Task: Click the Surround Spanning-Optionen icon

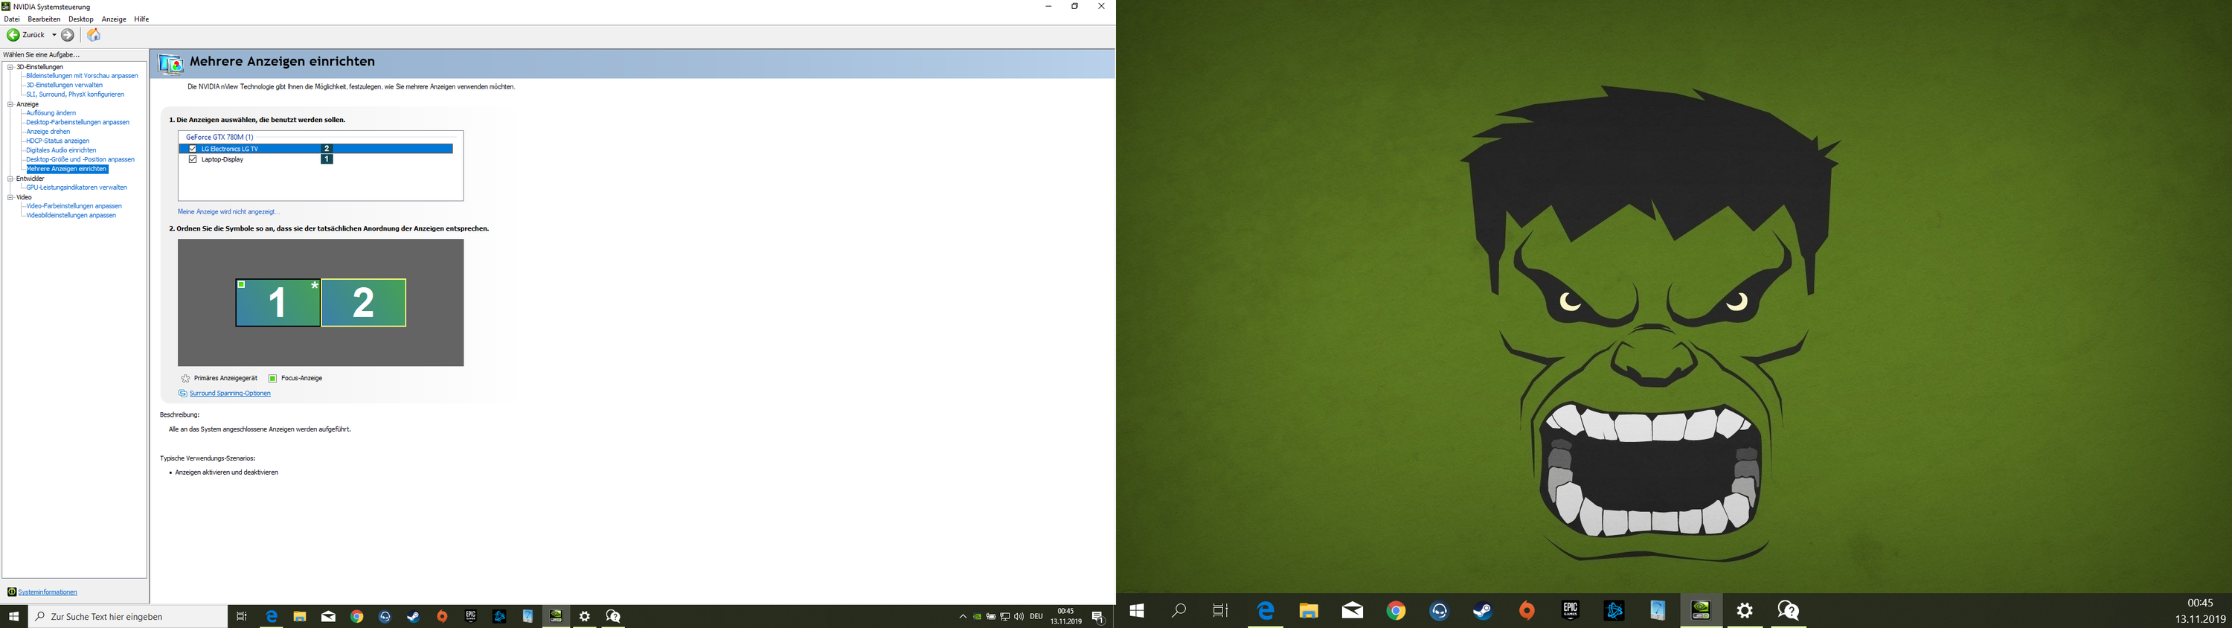Action: pos(183,394)
